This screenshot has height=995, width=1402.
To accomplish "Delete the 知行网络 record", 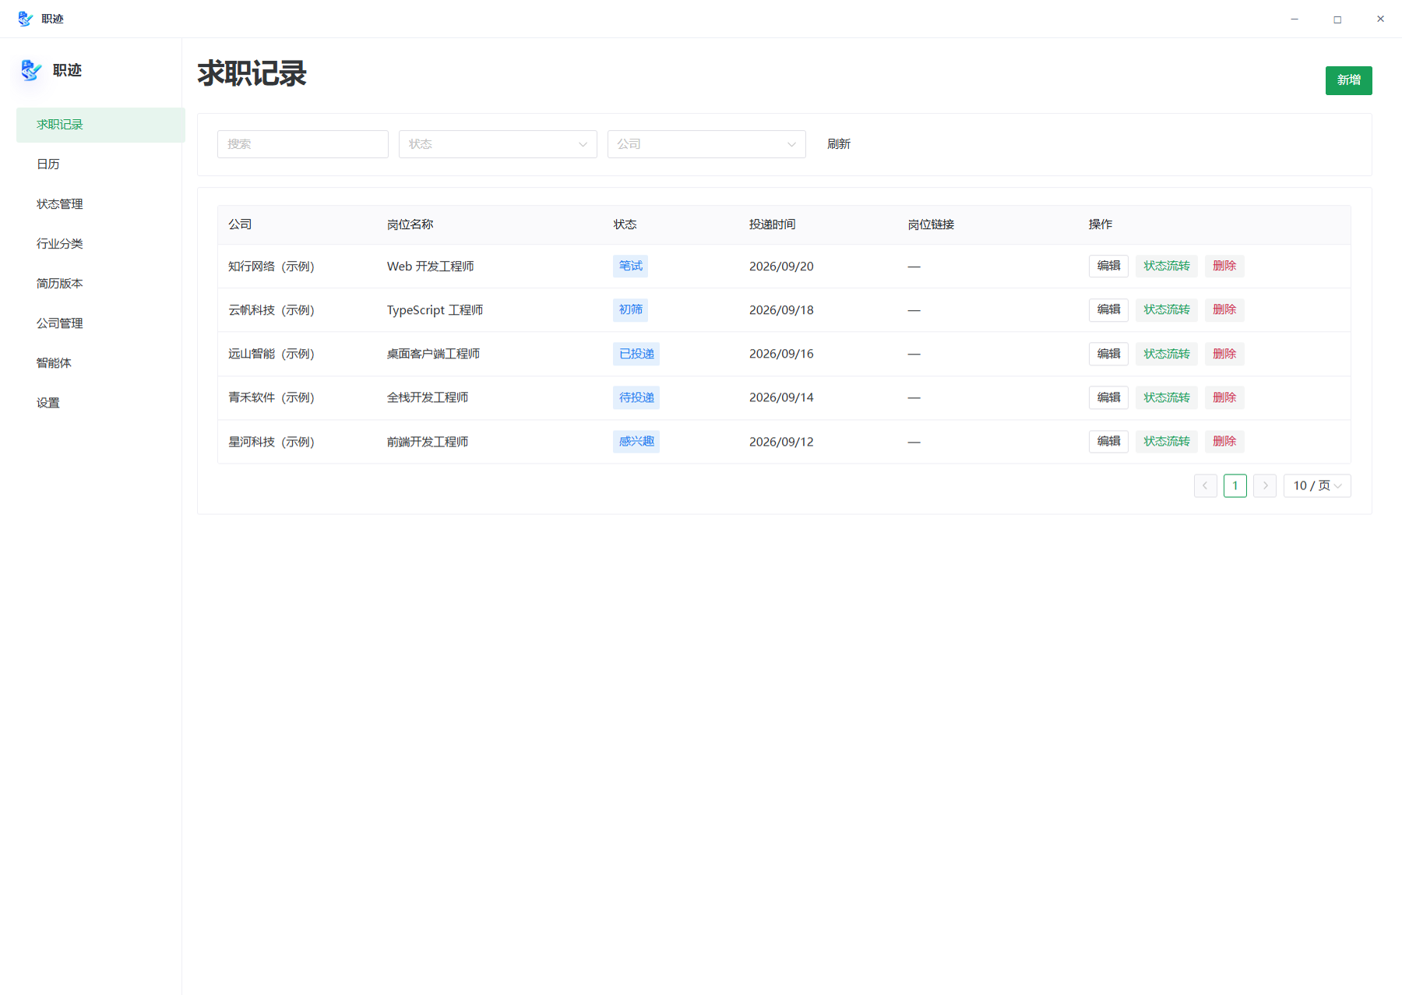I will (1224, 266).
